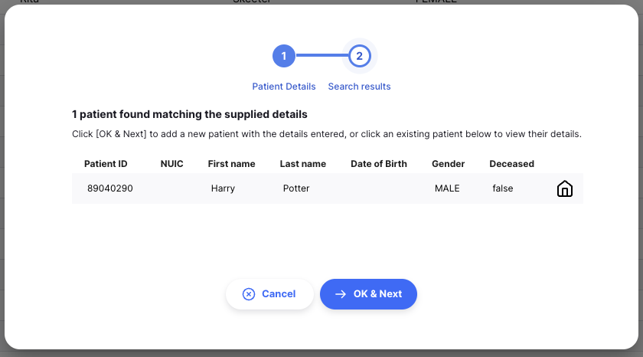Viewport: 643px width, 357px height.
Task: Select patient ID 89040290 cell
Action: (110, 188)
